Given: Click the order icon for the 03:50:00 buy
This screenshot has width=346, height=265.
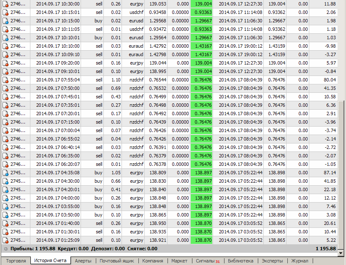Looking at the screenshot, I should (x=5, y=215).
